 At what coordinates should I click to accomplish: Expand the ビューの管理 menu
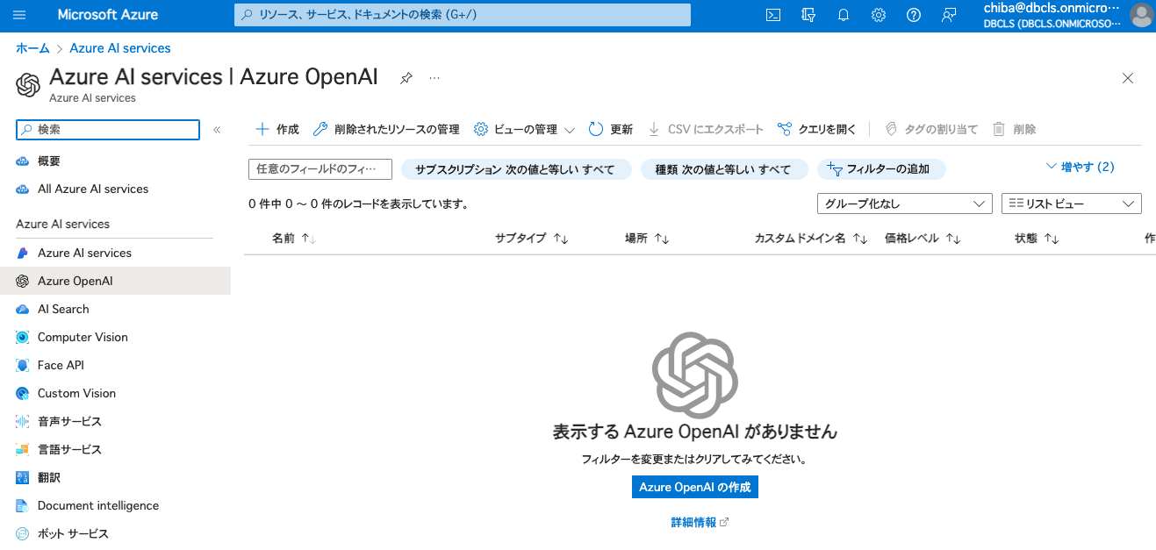click(x=524, y=129)
